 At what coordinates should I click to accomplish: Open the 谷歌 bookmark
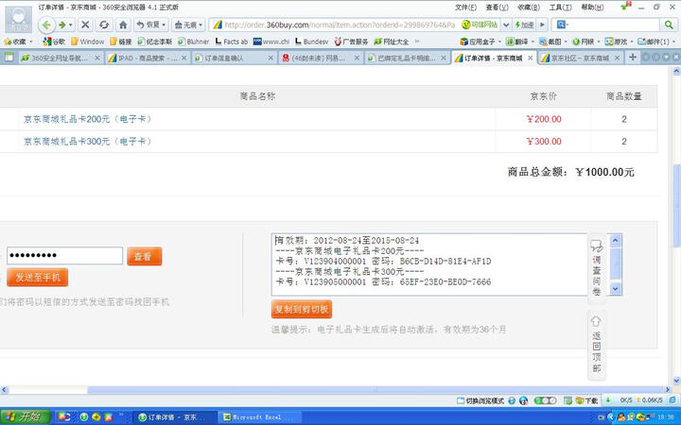[x=54, y=42]
